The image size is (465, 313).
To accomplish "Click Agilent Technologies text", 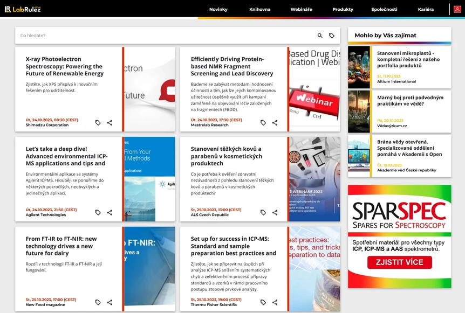I will point(46,215).
